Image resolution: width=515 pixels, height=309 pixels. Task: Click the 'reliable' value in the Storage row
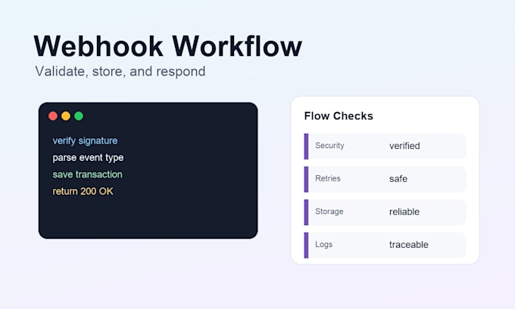coord(404,212)
